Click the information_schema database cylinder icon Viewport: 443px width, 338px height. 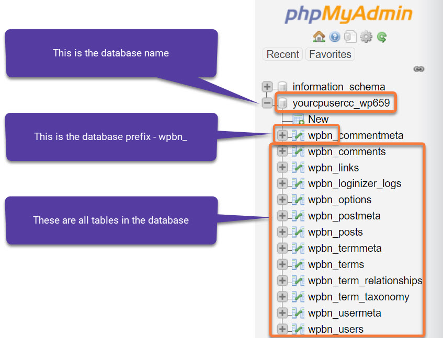point(282,87)
